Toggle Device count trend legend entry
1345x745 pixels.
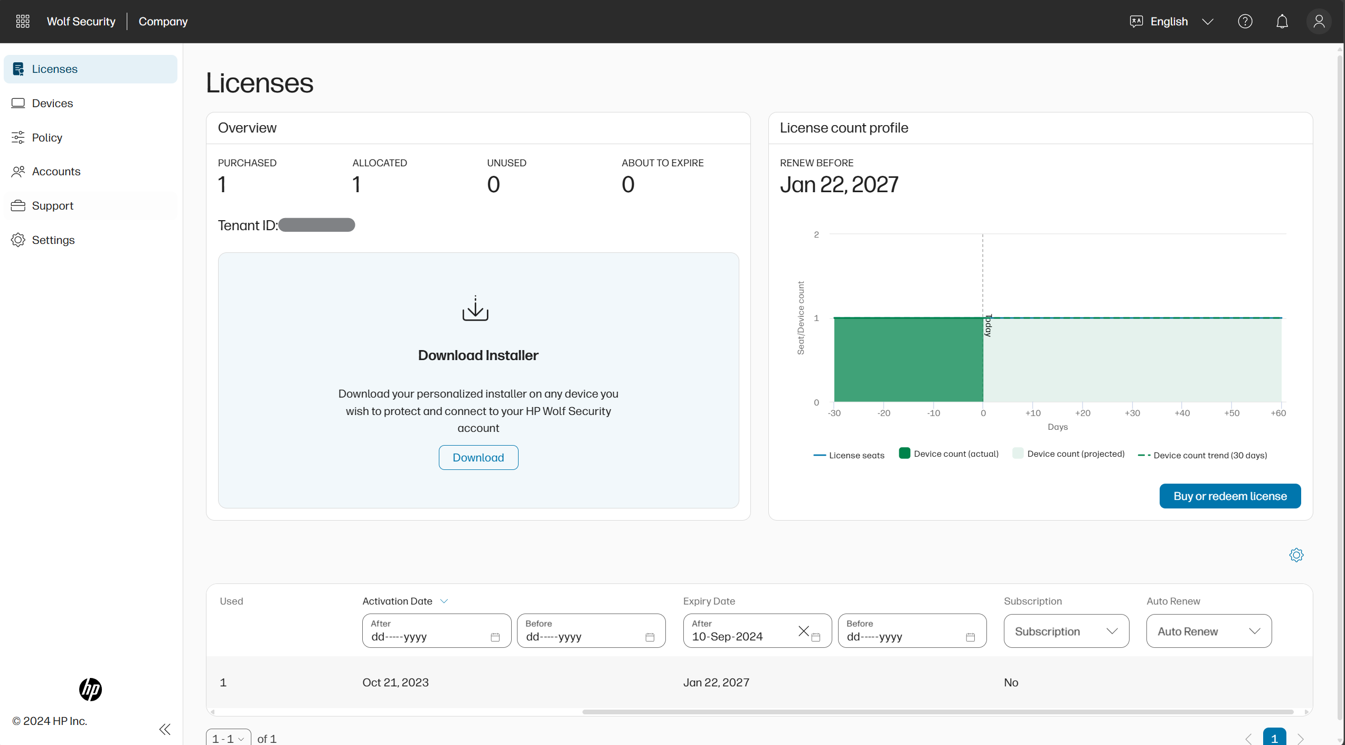(1202, 455)
